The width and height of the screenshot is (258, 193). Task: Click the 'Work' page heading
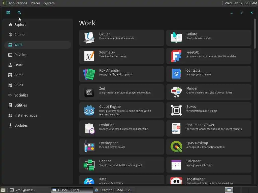point(87,23)
